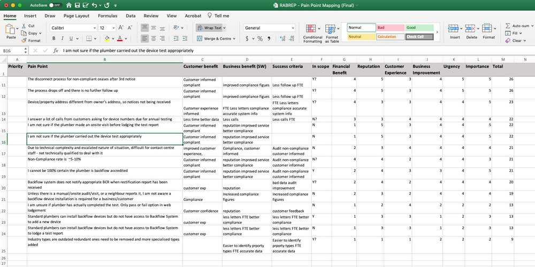
Task: Apply italic formatting with I button
Action: pyautogui.click(x=62, y=38)
